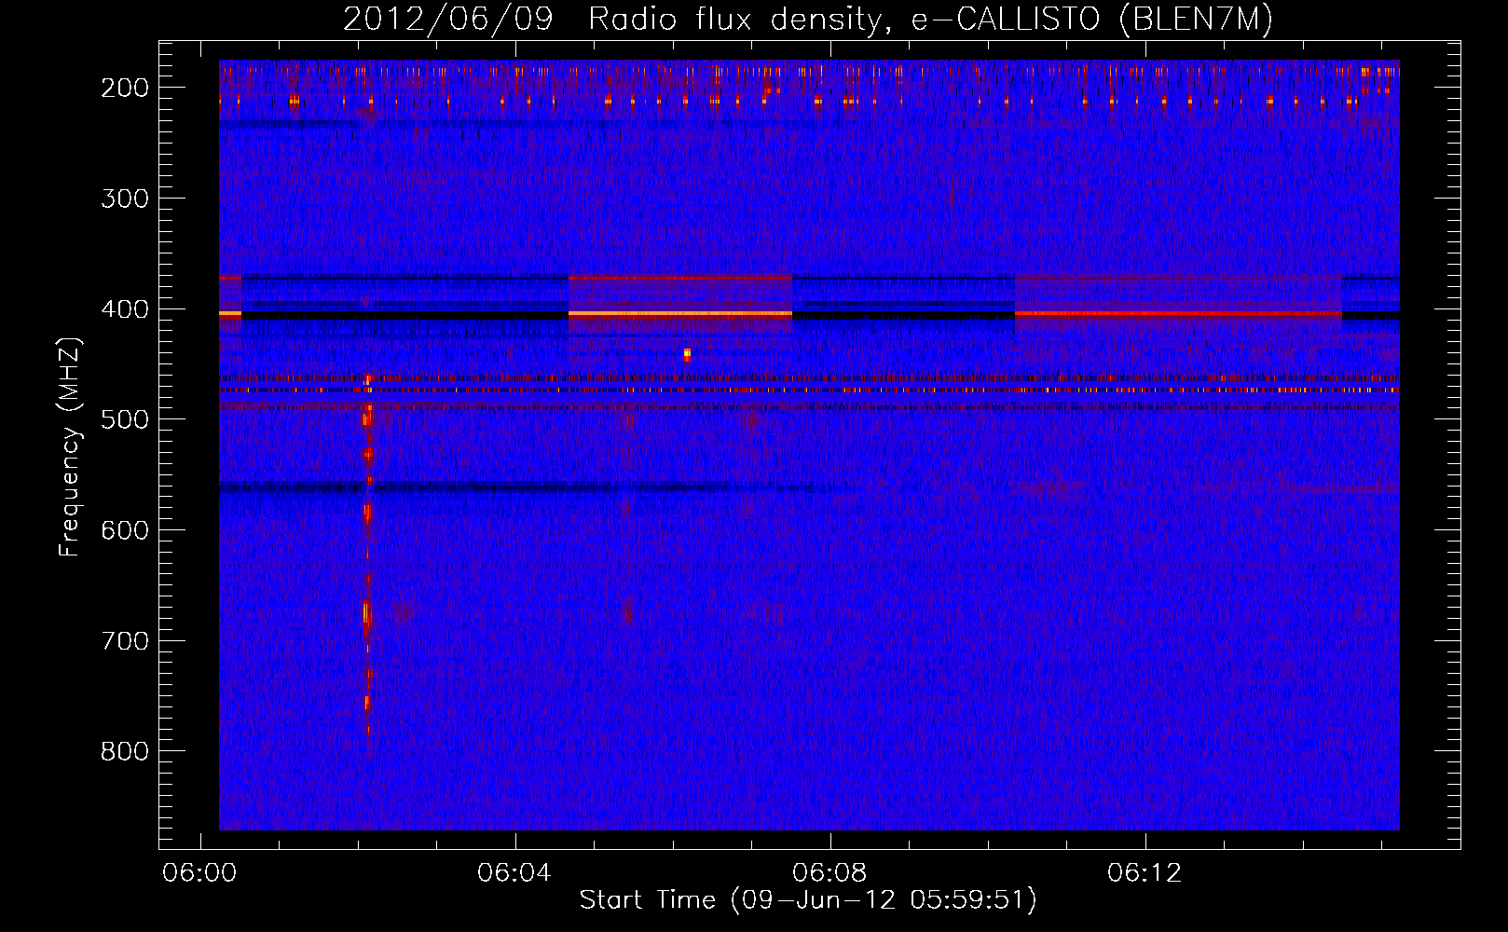Click the 06:08 time tick label

[829, 873]
